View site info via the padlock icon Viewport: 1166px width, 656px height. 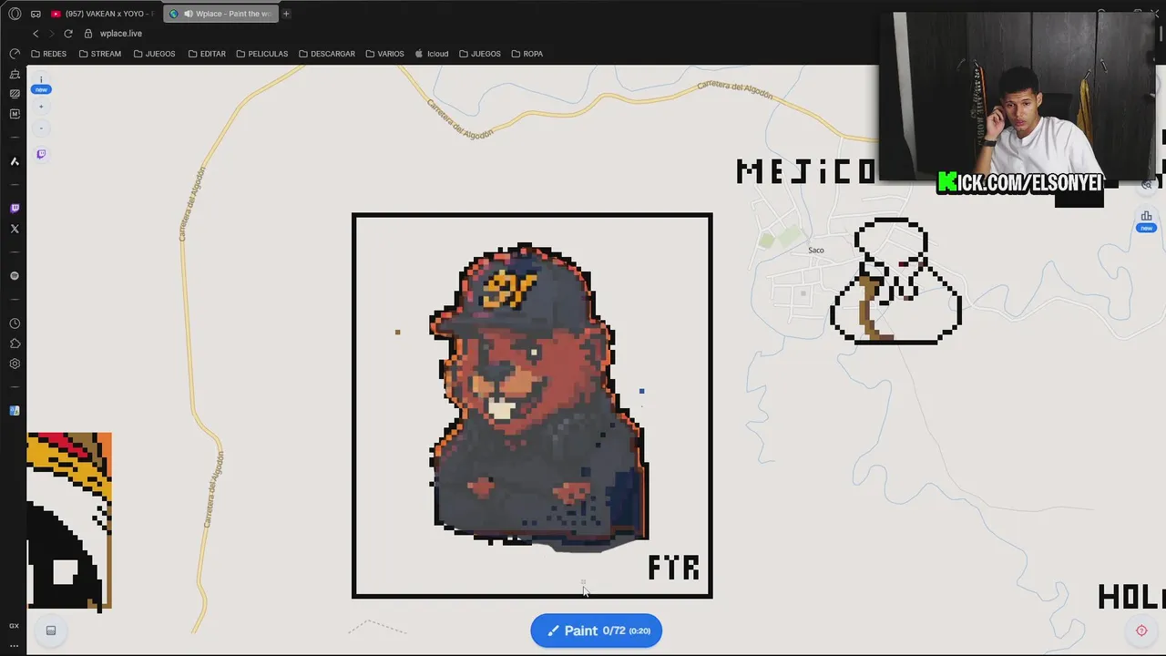[88, 34]
